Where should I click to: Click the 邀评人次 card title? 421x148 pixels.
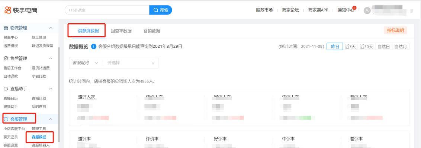(x=87, y=97)
